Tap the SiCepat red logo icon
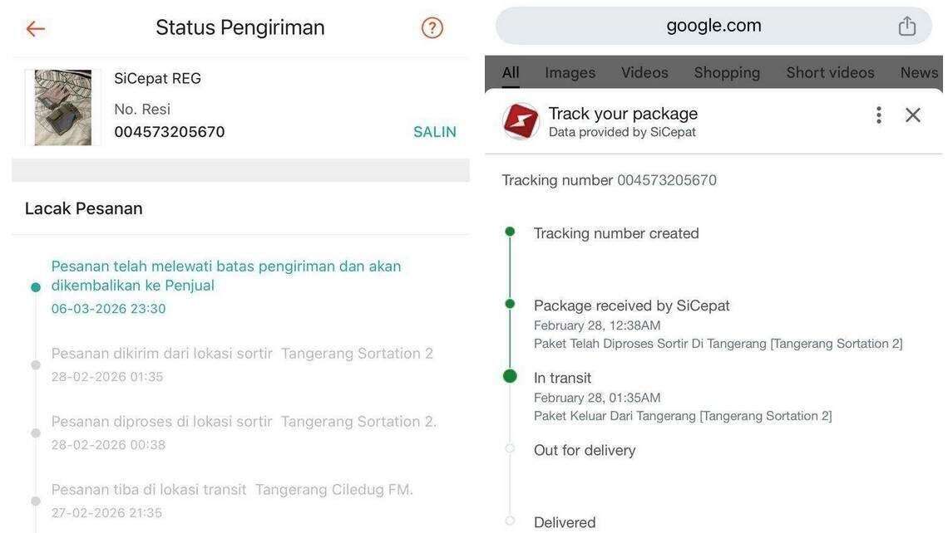The height and width of the screenshot is (533, 948). pos(521,120)
